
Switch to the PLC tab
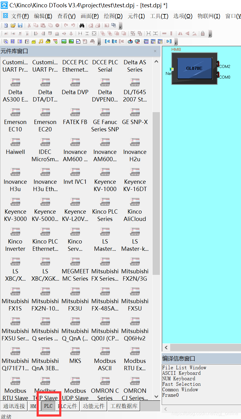48,406
